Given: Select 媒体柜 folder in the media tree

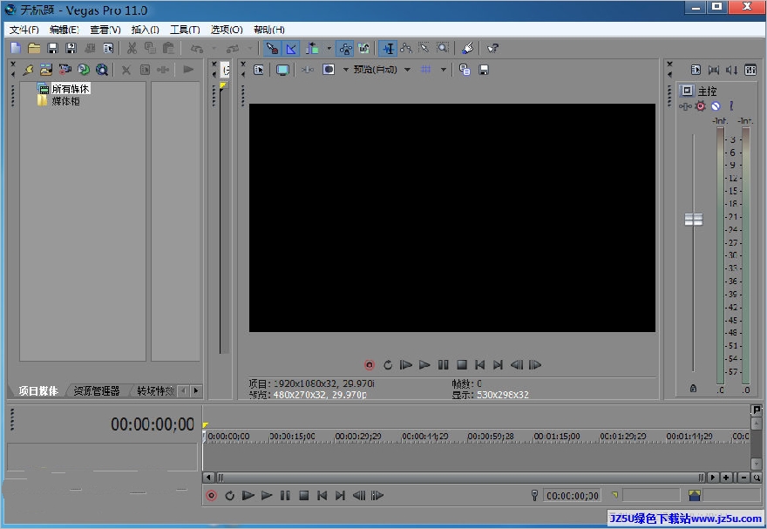Looking at the screenshot, I should pyautogui.click(x=65, y=101).
